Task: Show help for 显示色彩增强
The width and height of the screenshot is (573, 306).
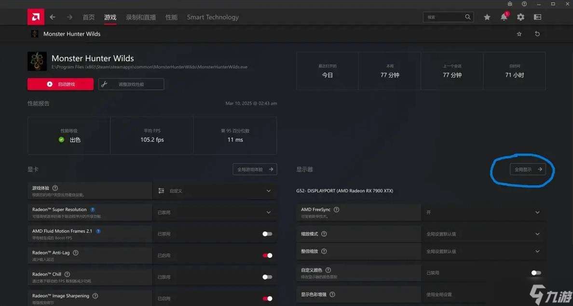Action: pyautogui.click(x=332, y=294)
